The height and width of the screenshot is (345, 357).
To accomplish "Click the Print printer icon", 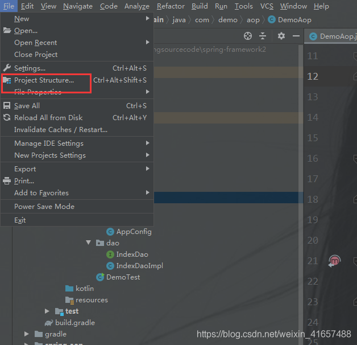I will 7,181.
